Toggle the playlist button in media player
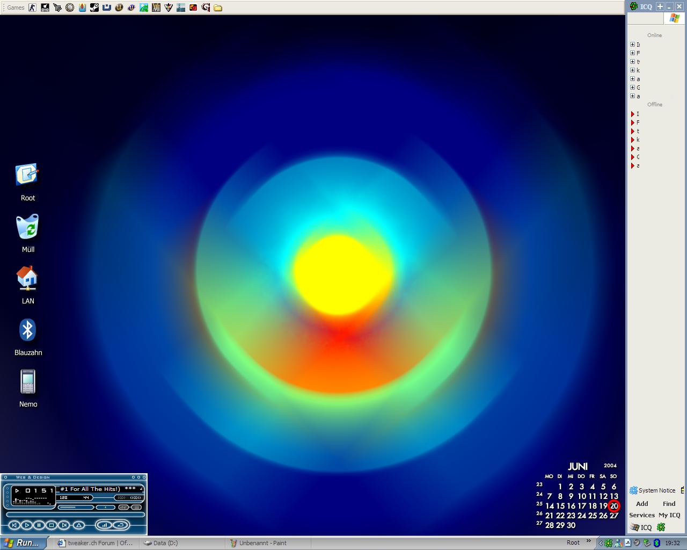The image size is (687, 550). tap(136, 507)
